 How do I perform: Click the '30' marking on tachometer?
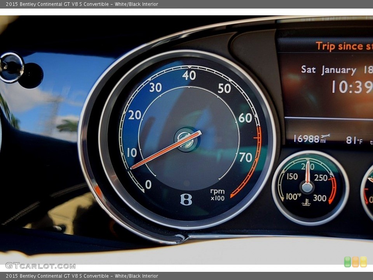tap(155, 87)
